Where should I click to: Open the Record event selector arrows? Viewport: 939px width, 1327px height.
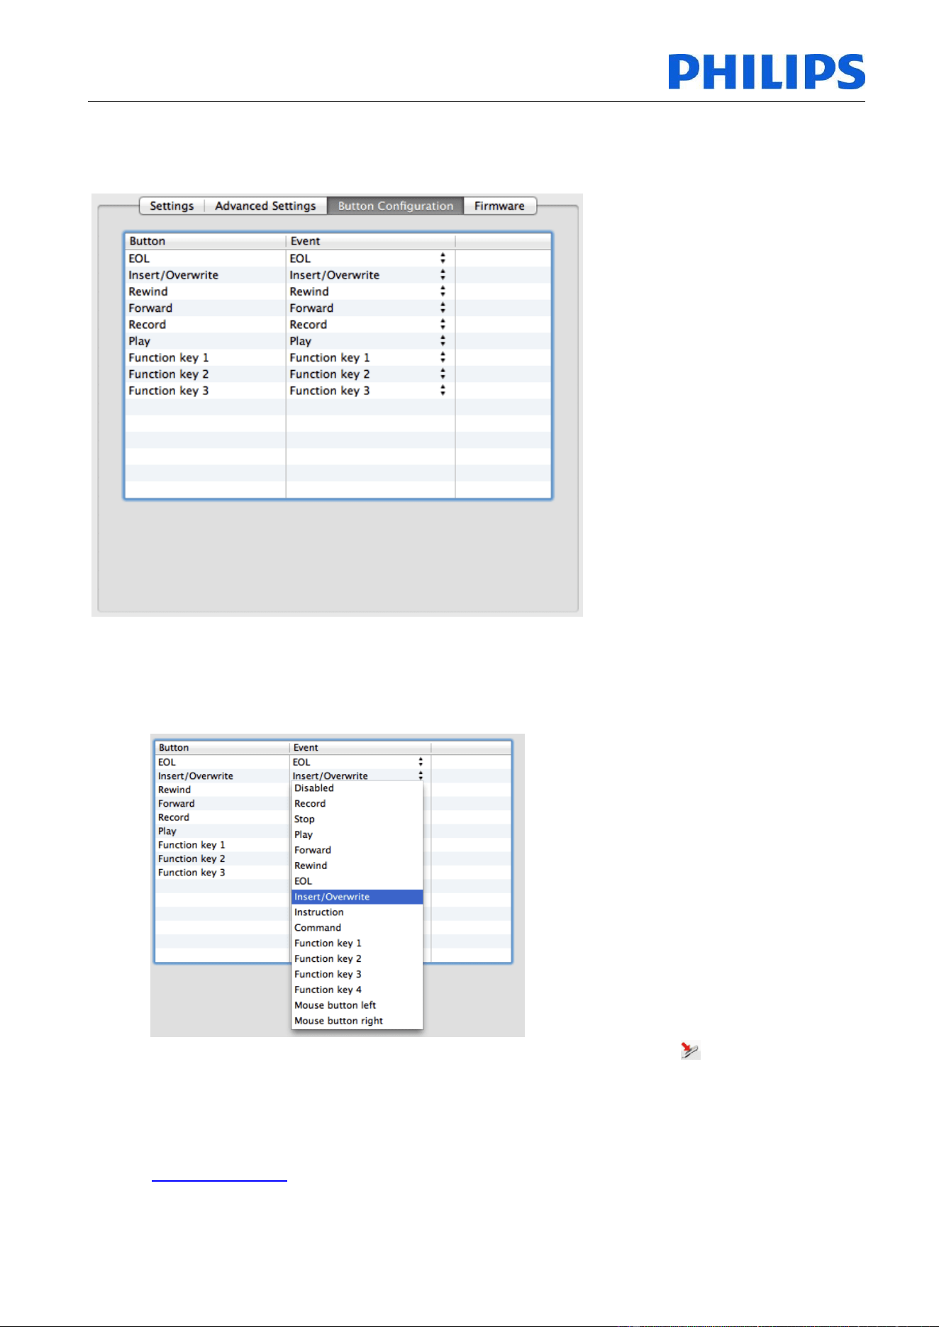click(x=443, y=324)
